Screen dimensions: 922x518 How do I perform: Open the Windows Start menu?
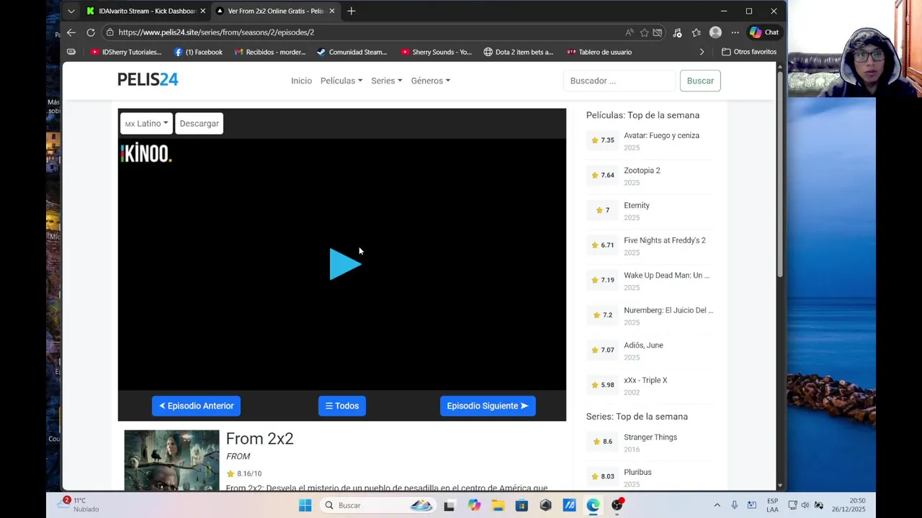(305, 505)
